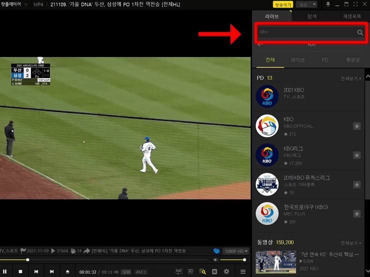Screen dimensions: 370x277
Task: Select the 전체 results filter tab
Action: (270, 60)
